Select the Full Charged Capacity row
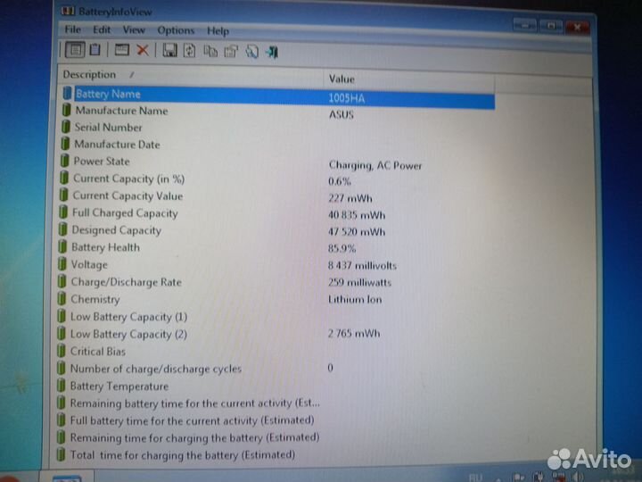The image size is (642, 482). tap(278, 213)
